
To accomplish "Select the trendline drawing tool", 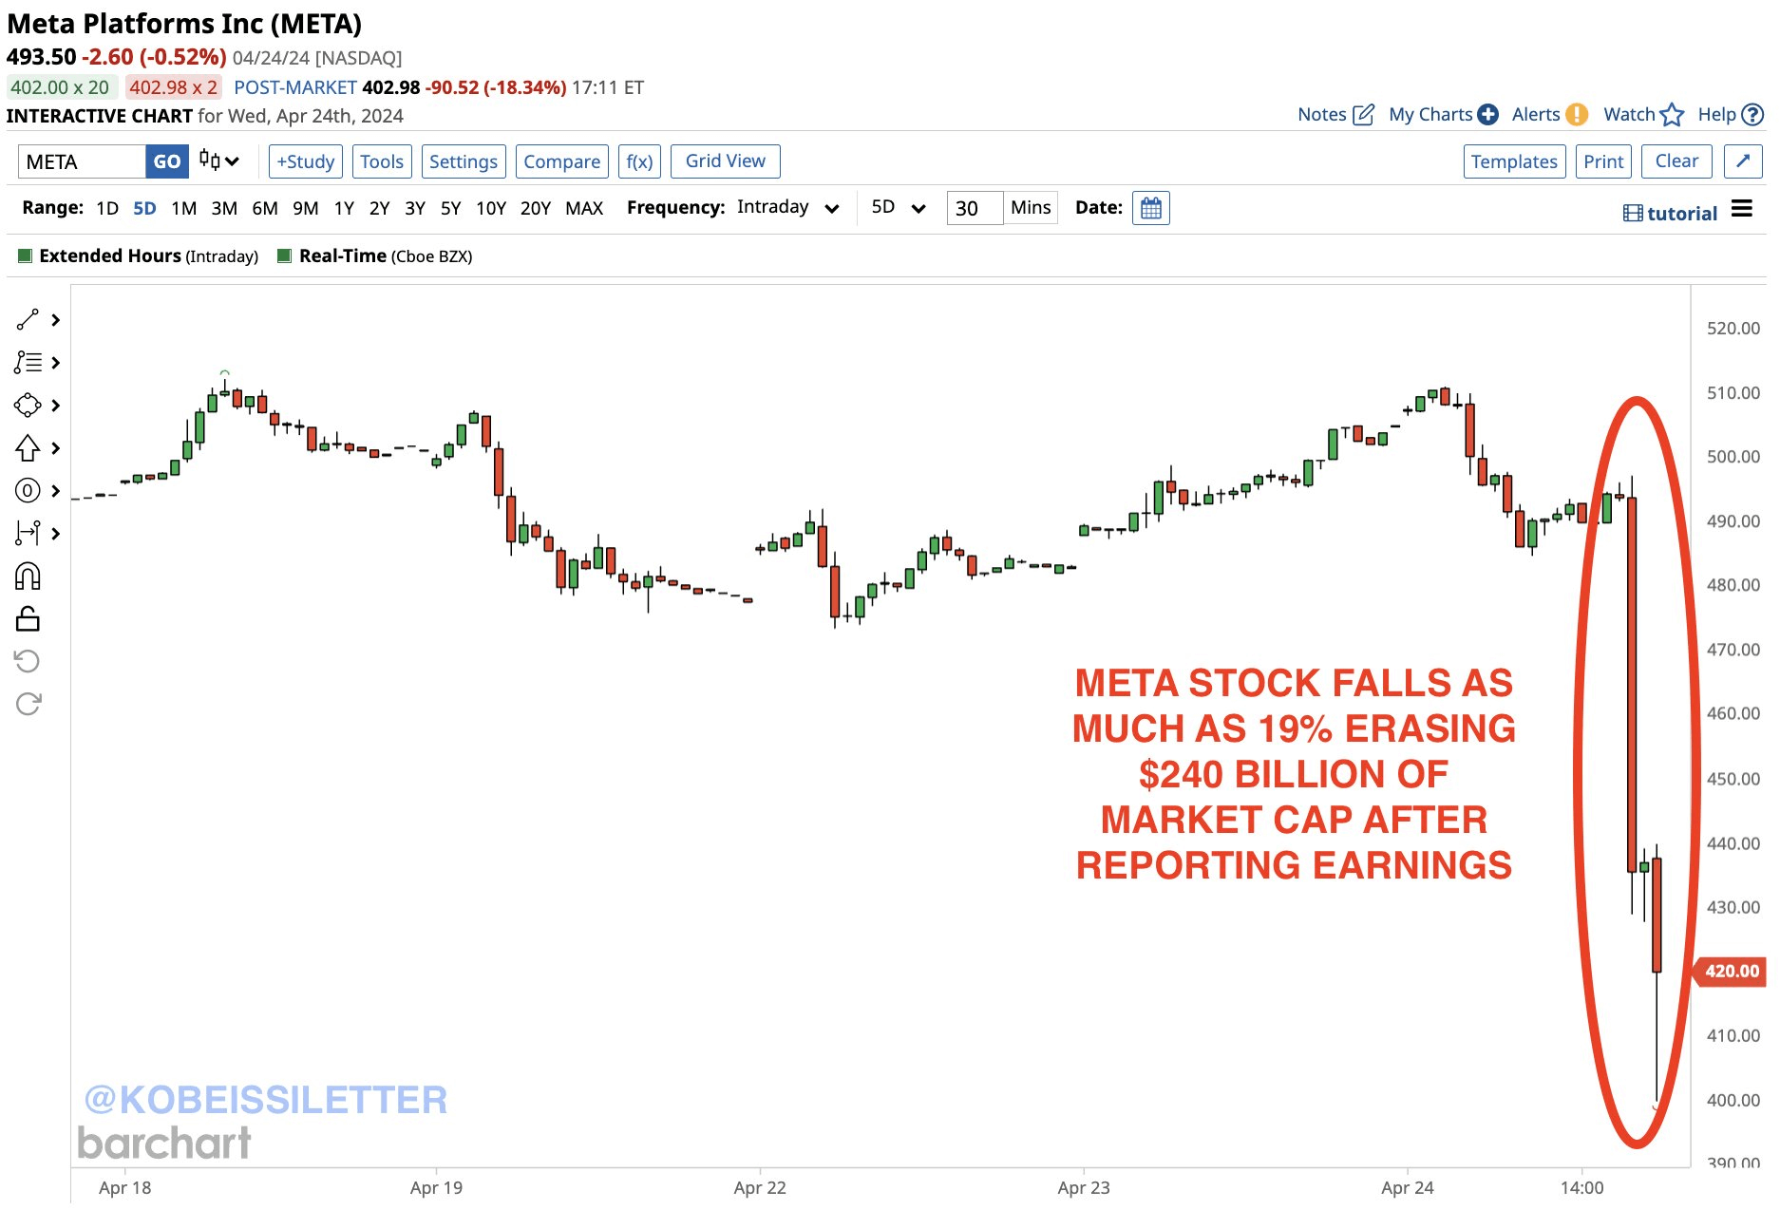I will point(28,320).
